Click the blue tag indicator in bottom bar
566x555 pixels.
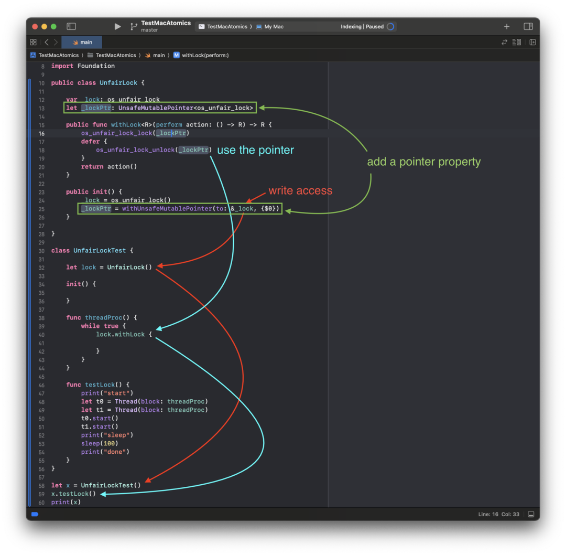point(35,514)
